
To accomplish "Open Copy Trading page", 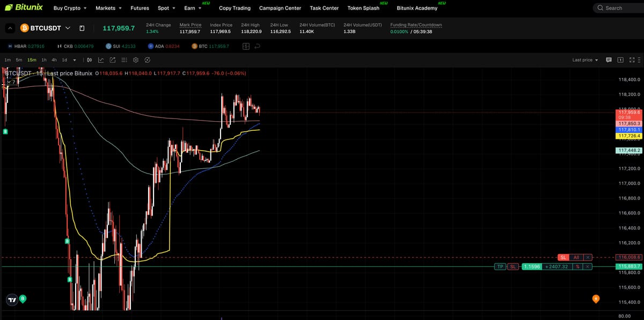I will coord(235,8).
